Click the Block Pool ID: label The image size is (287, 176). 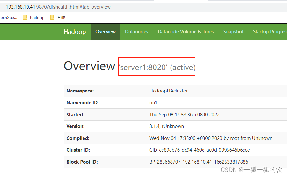pos(82,162)
